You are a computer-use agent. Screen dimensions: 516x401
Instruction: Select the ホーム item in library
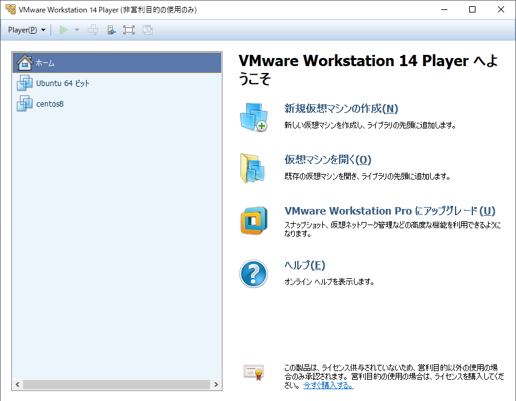(x=117, y=62)
